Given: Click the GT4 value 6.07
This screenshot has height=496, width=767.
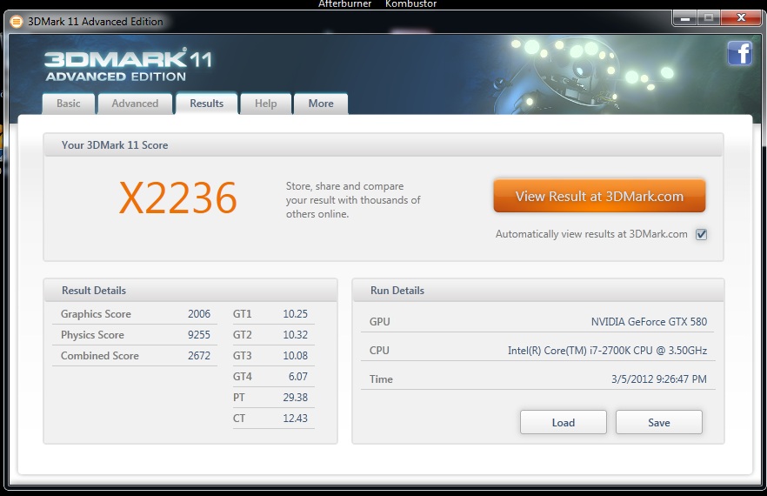Looking at the screenshot, I should (298, 377).
